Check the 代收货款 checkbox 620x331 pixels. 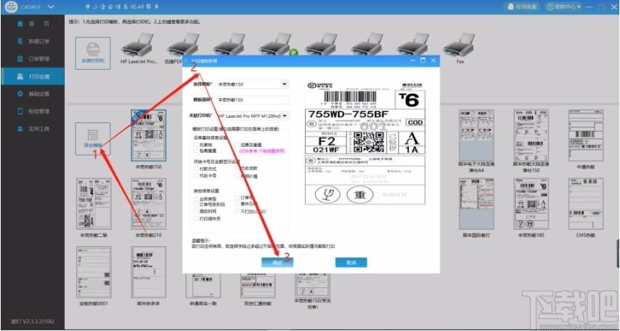237,169
